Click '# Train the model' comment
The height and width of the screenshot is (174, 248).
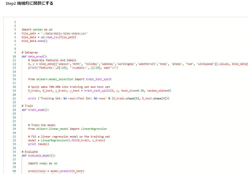click(x=42, y=125)
